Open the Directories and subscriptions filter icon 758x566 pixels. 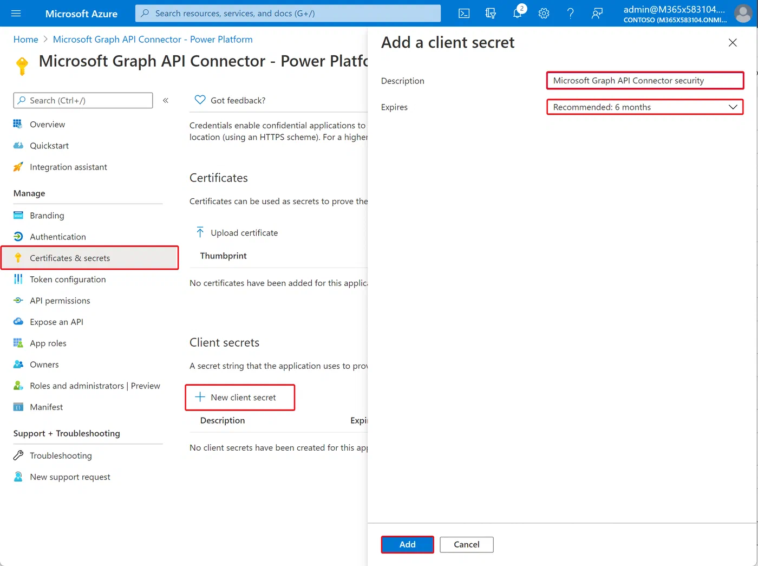tap(491, 14)
